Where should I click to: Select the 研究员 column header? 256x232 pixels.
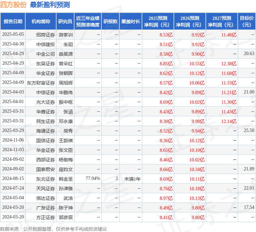click(65, 22)
